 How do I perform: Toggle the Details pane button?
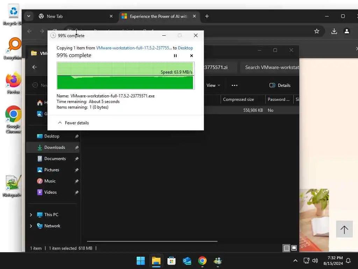click(x=280, y=85)
